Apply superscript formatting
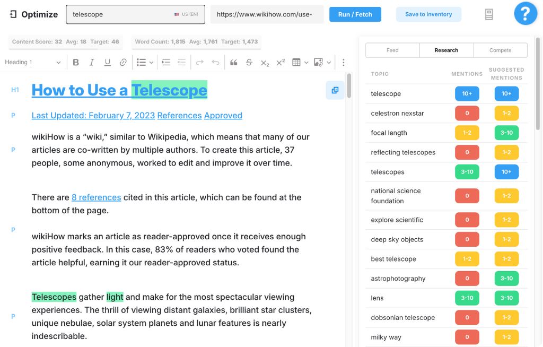The height and width of the screenshot is (347, 543). point(281,62)
